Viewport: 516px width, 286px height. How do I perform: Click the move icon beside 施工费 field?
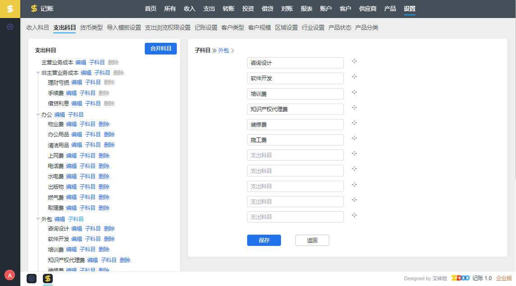click(355, 138)
